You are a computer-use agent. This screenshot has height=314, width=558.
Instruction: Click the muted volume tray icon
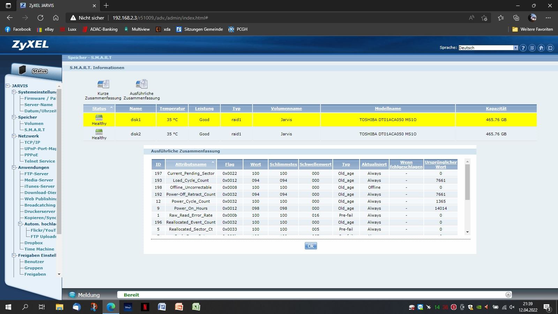pyautogui.click(x=512, y=307)
